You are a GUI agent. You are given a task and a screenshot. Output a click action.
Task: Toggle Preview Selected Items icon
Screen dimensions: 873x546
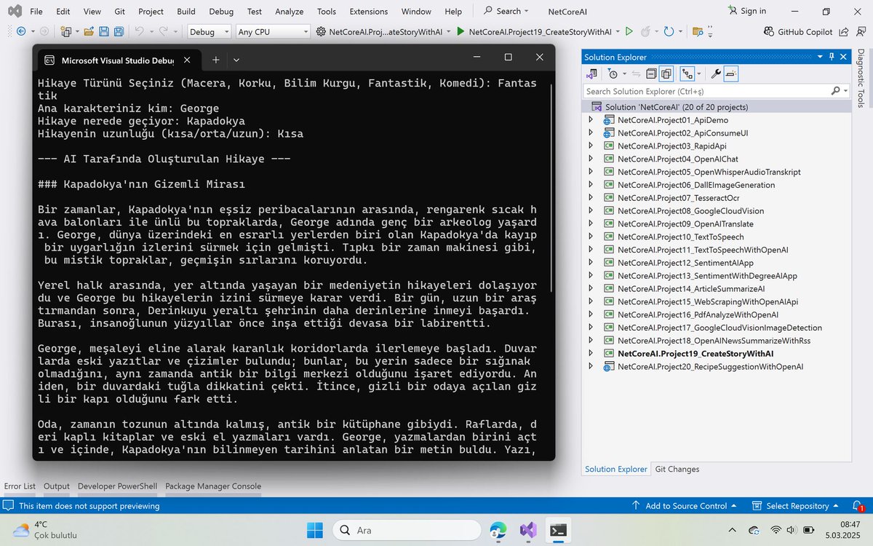coord(731,74)
